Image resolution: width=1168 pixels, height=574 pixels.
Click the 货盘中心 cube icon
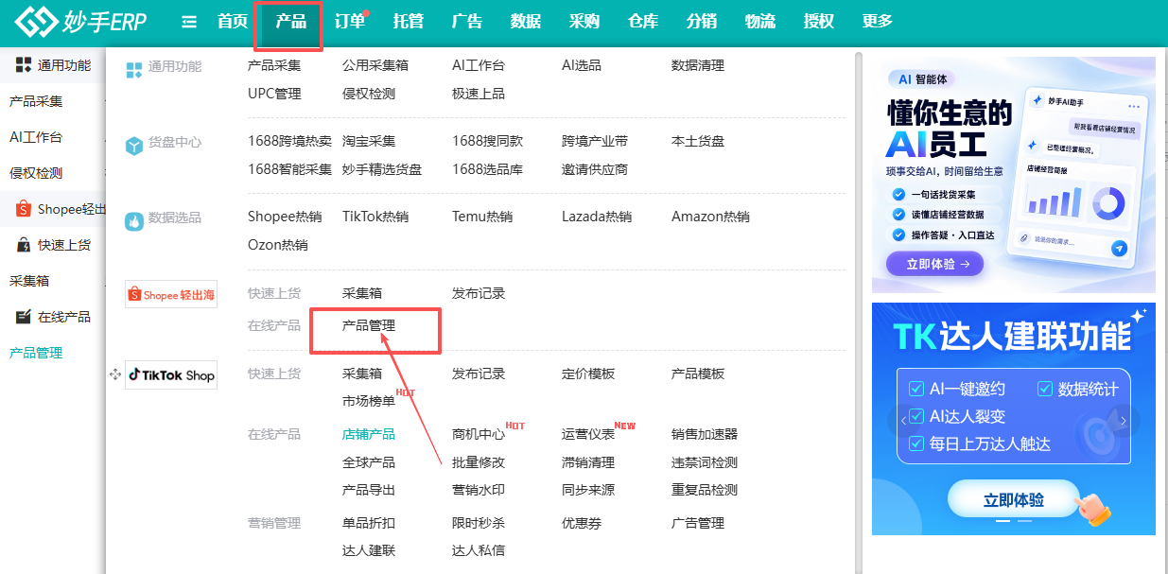133,144
